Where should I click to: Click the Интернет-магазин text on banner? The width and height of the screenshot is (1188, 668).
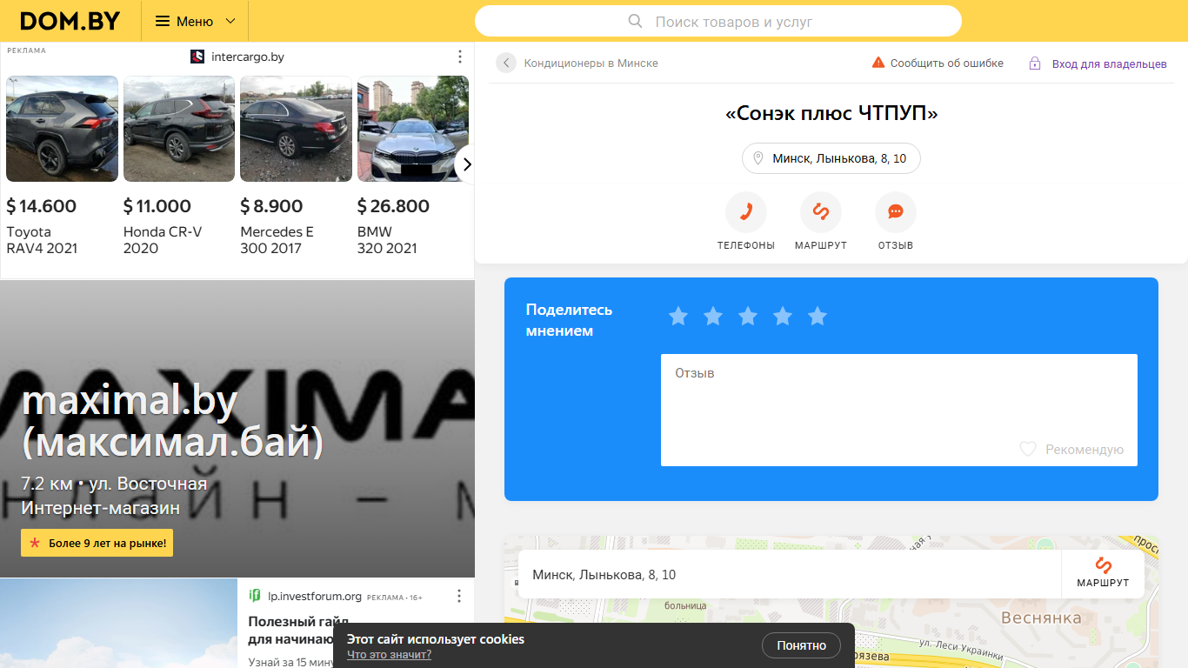[101, 508]
